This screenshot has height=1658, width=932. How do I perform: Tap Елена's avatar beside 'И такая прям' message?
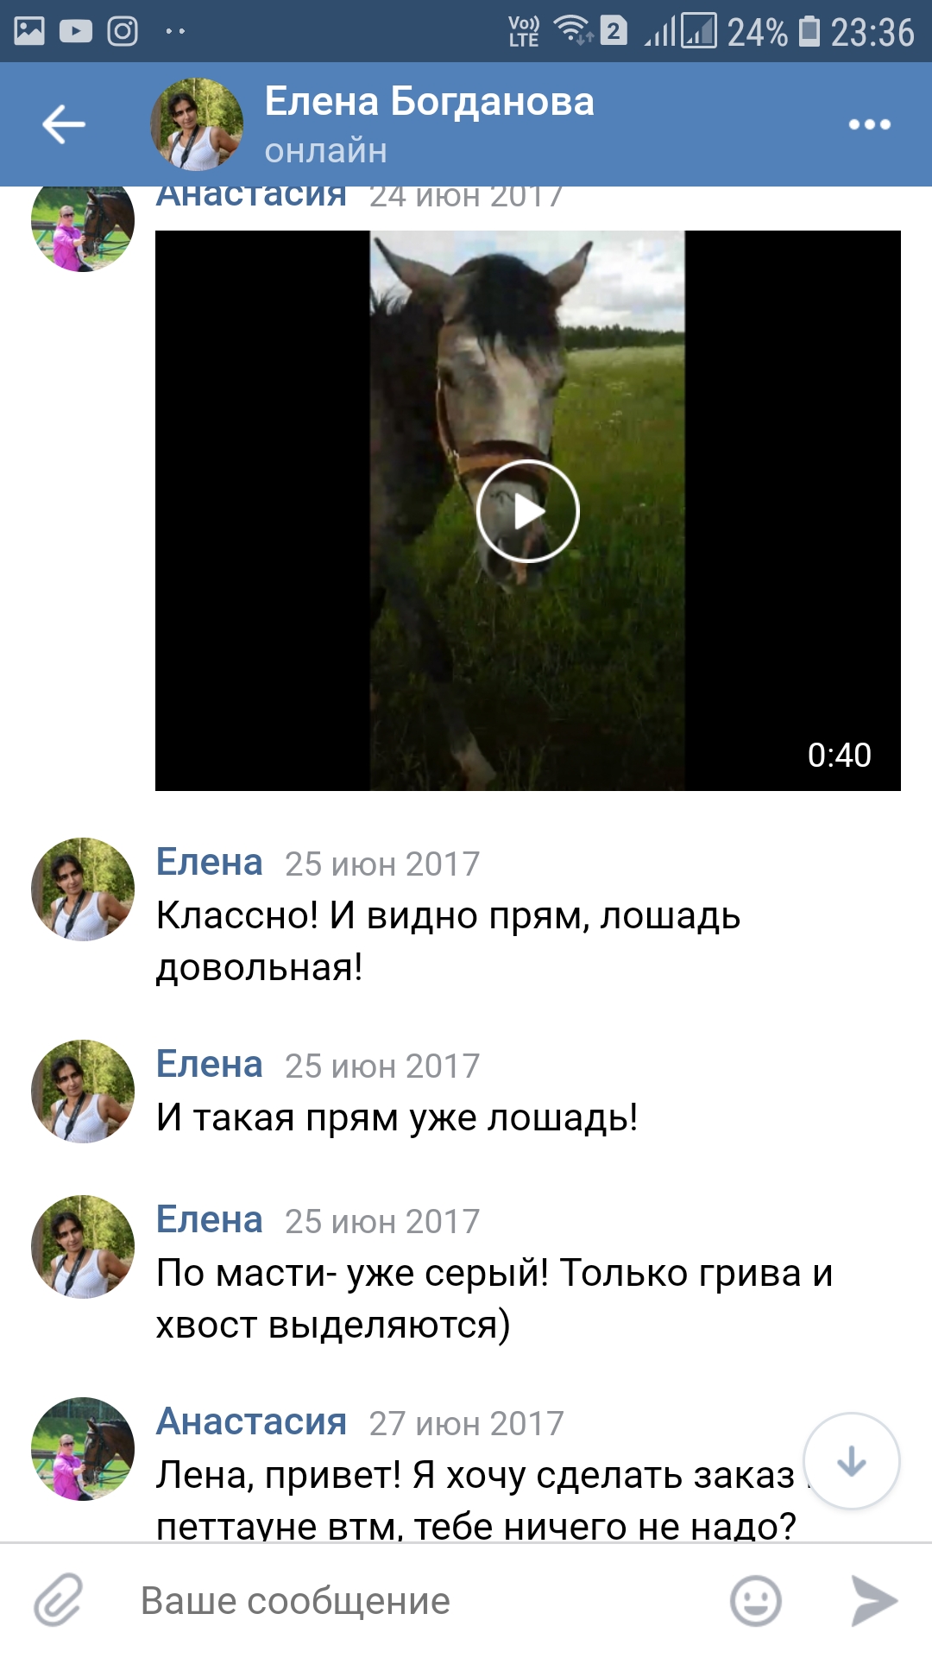pos(83,1092)
